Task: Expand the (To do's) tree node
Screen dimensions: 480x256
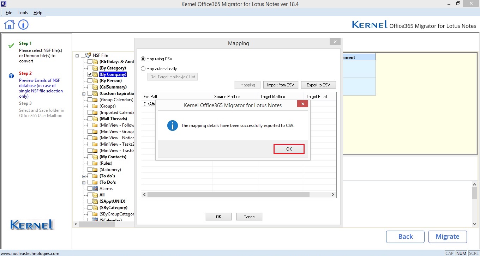Action: (84, 176)
